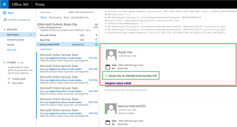Focus the Postalarda ve kişilerde ara search box

pos(18,20)
